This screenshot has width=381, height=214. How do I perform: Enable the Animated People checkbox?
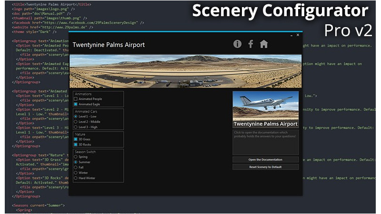tap(76, 99)
